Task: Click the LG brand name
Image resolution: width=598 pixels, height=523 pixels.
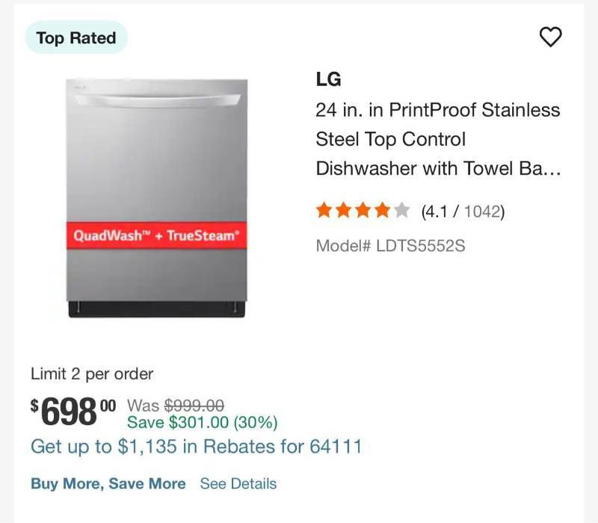Action: pyautogui.click(x=328, y=79)
